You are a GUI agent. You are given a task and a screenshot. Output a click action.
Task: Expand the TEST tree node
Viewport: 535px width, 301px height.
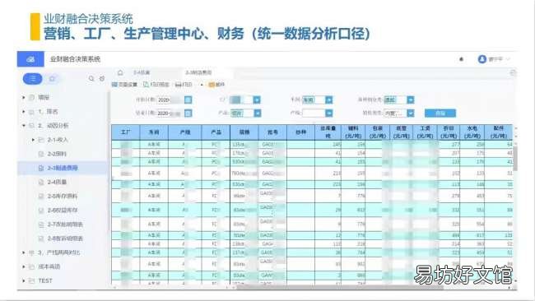tap(24, 281)
